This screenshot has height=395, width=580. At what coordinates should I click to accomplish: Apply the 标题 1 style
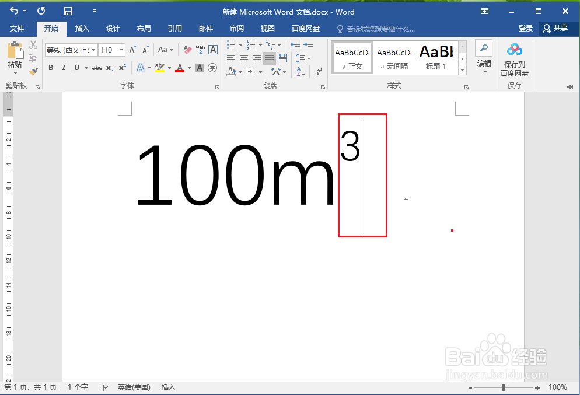point(436,57)
